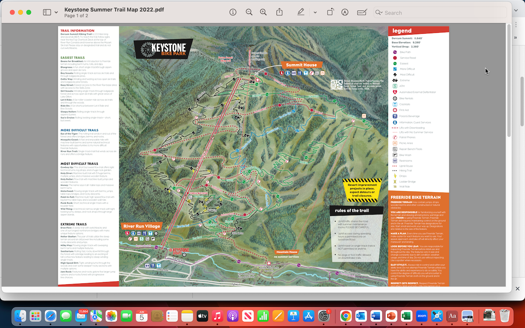Expand the highlight color options chevron
The image size is (525, 328).
315,13
